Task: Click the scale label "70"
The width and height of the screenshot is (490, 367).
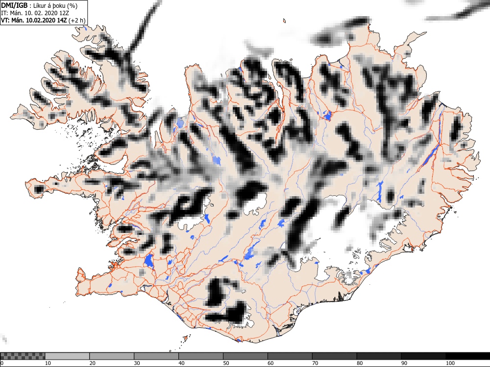Action: pyautogui.click(x=315, y=363)
